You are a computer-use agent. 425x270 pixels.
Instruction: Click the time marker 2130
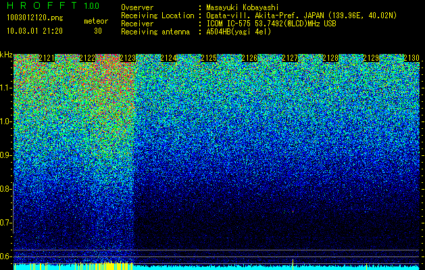coord(411,58)
